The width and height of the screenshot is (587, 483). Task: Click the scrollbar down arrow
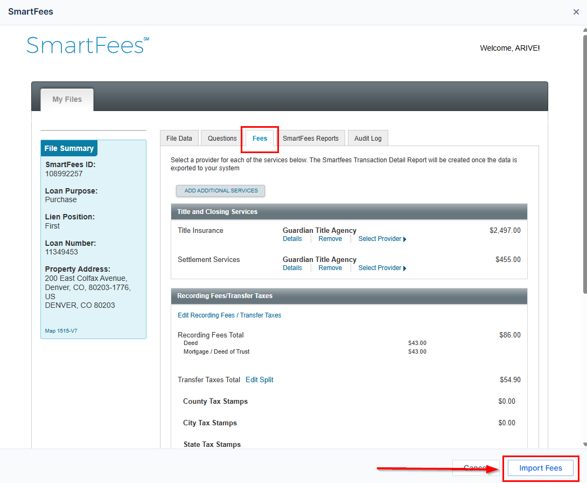tap(585, 445)
